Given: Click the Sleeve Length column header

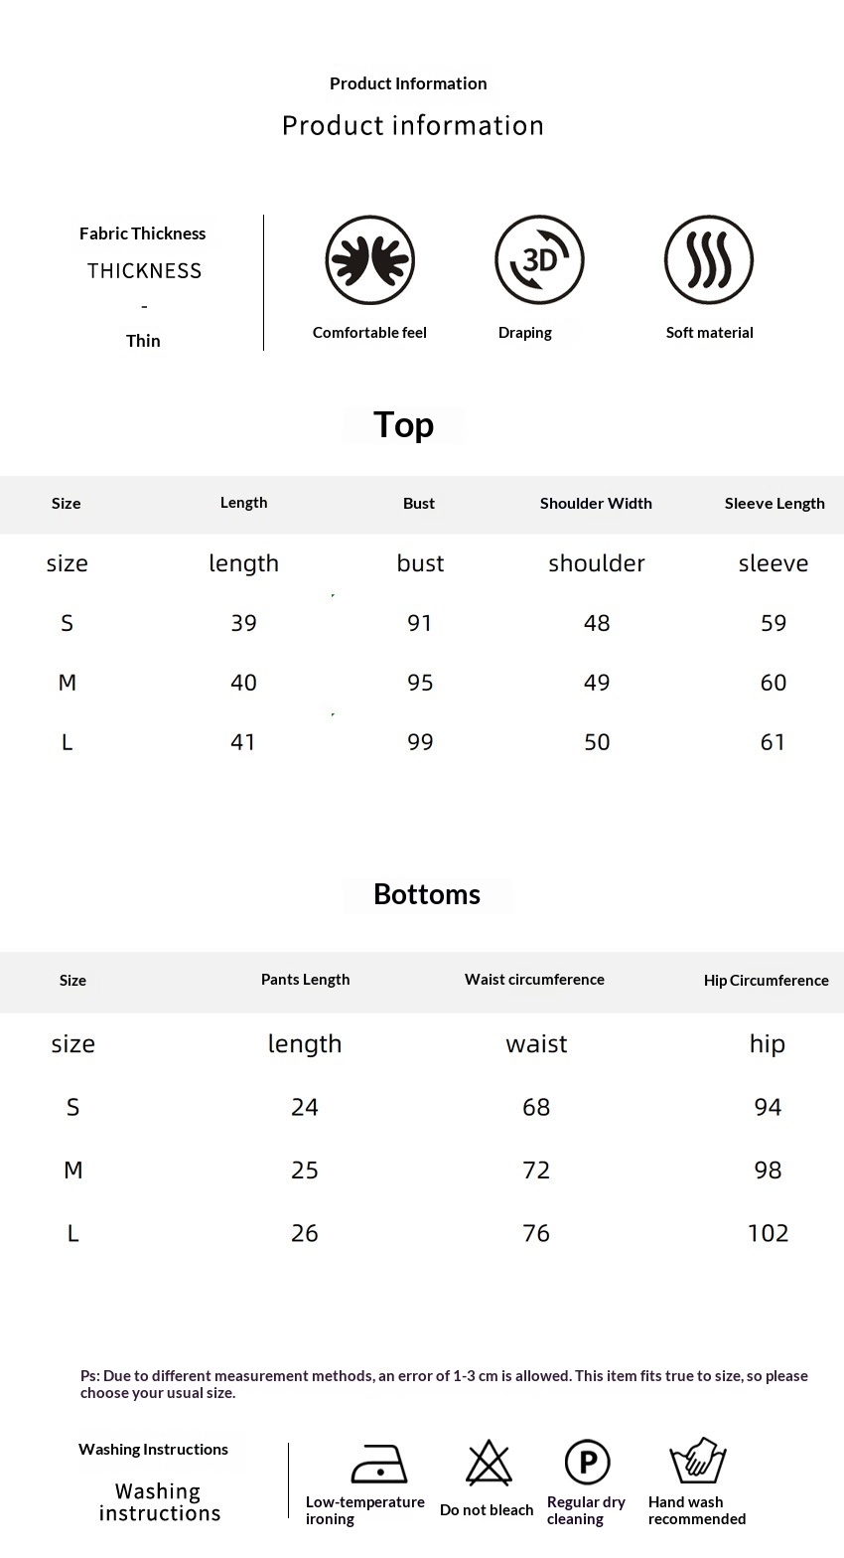Looking at the screenshot, I should click(774, 503).
